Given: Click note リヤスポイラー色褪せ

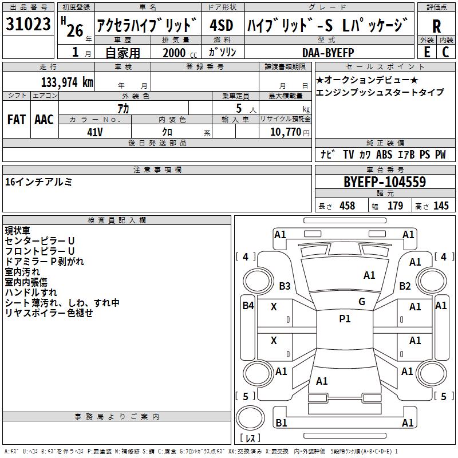Looking at the screenshot, I should (x=49, y=313).
